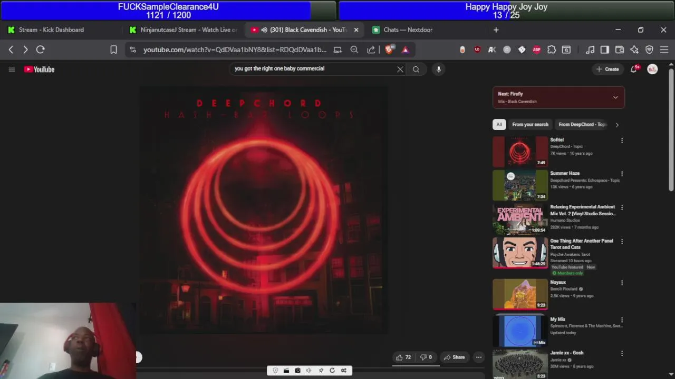Viewport: 675px width, 379px height.
Task: Open the Leo AI sparkle icon
Action: (634, 49)
